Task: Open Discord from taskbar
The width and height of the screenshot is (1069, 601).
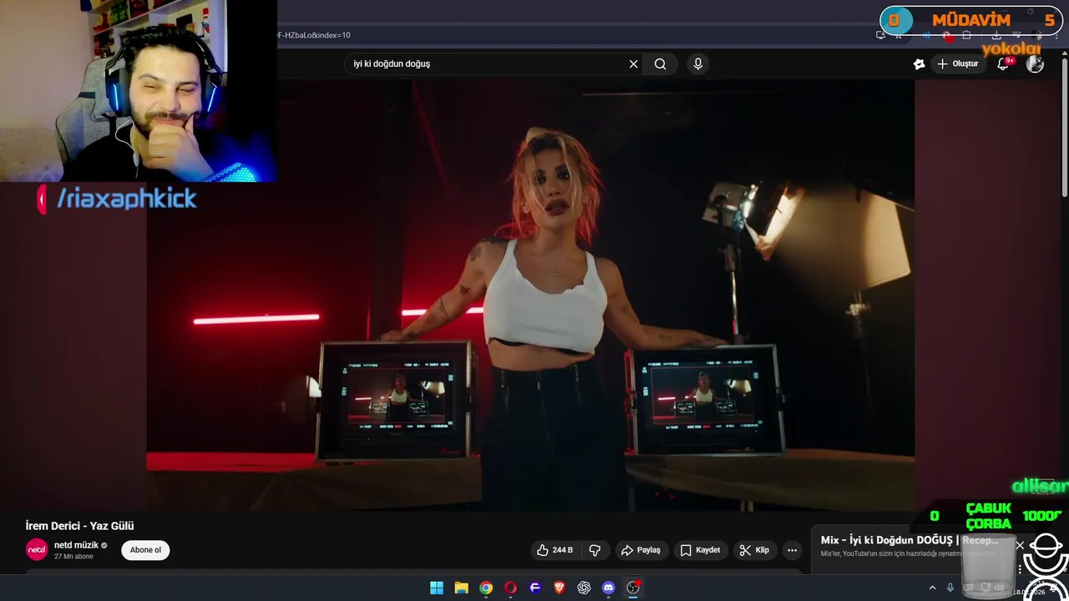Action: pos(609,588)
